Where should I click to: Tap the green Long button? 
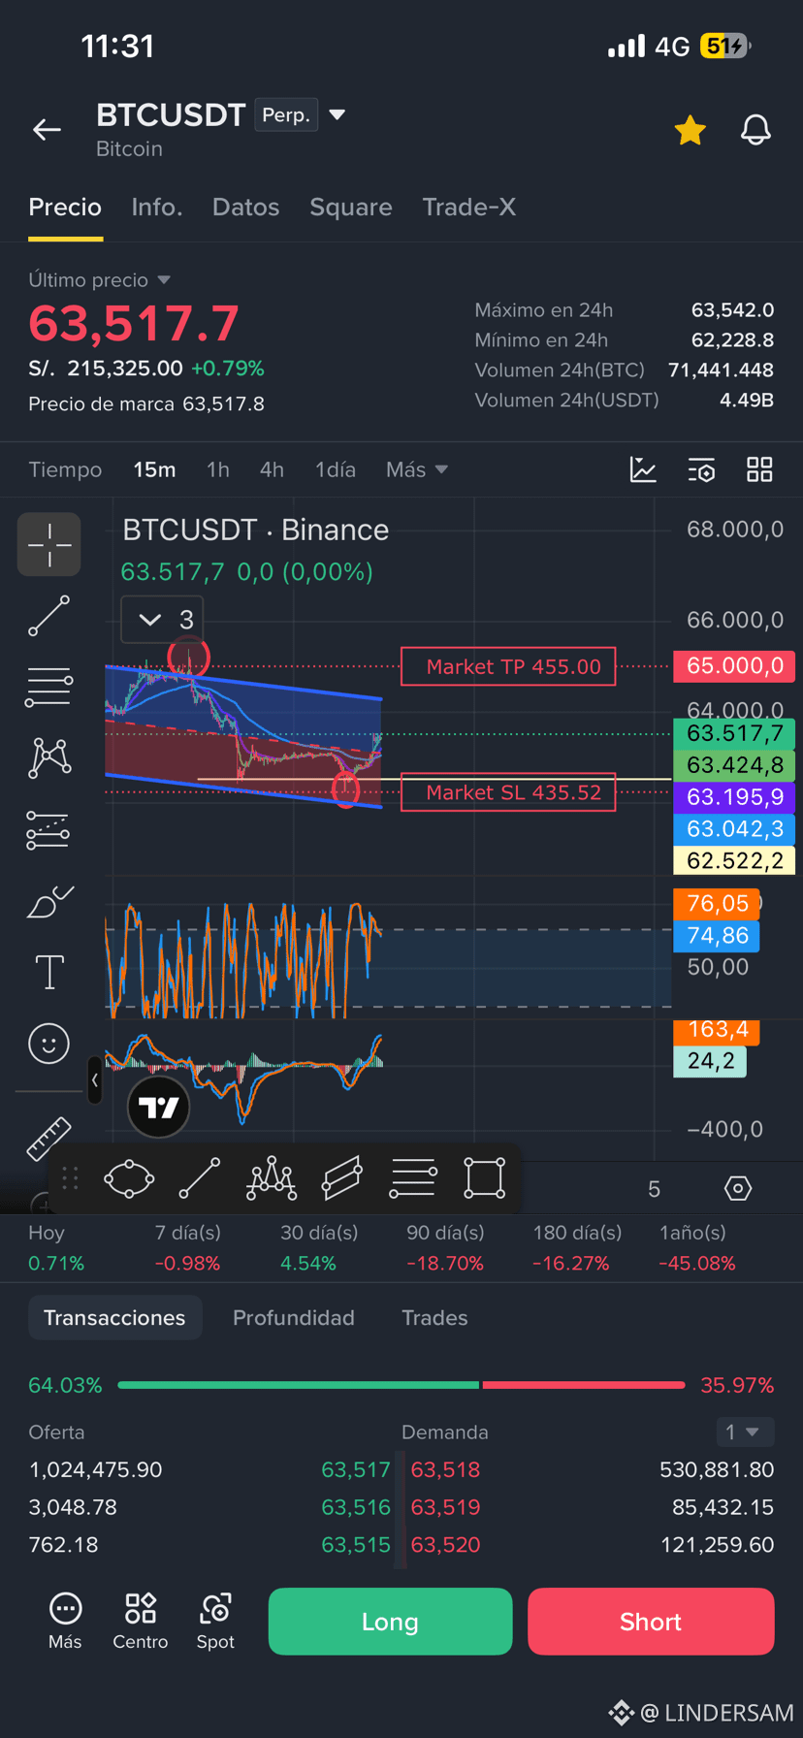click(x=390, y=1622)
